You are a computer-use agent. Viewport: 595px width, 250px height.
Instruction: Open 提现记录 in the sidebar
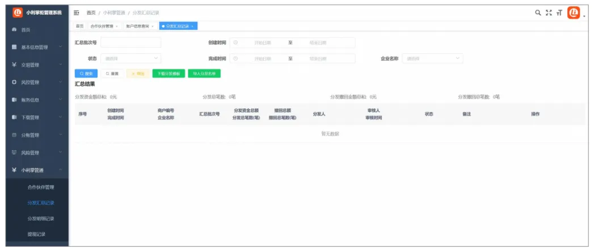pos(36,234)
